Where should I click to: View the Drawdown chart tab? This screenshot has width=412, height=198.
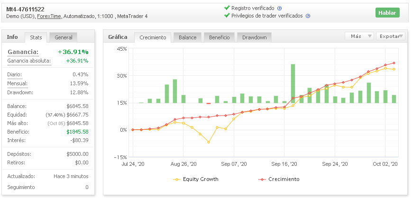(x=255, y=37)
